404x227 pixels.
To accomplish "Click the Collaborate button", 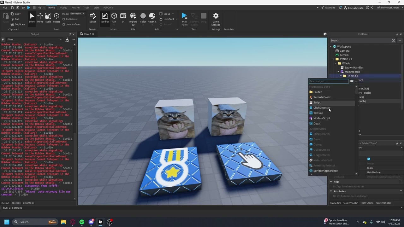I will click(353, 8).
